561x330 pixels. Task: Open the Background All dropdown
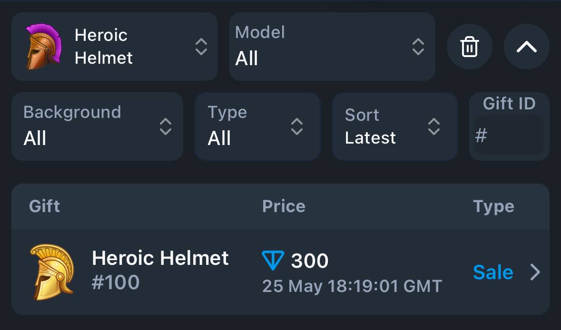pos(98,126)
